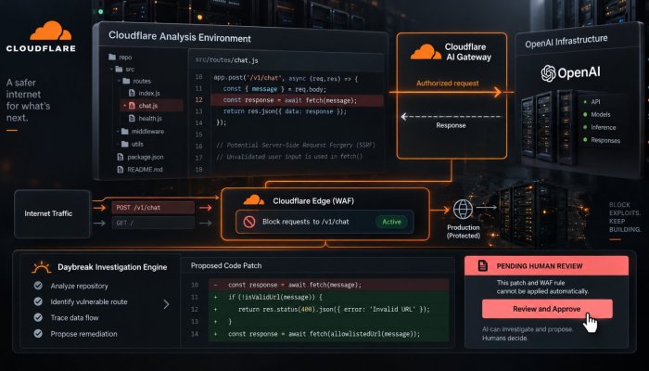This screenshot has height=371, width=649.
Task: Click the chevron arrow next to investigation steps
Action: tap(166, 305)
